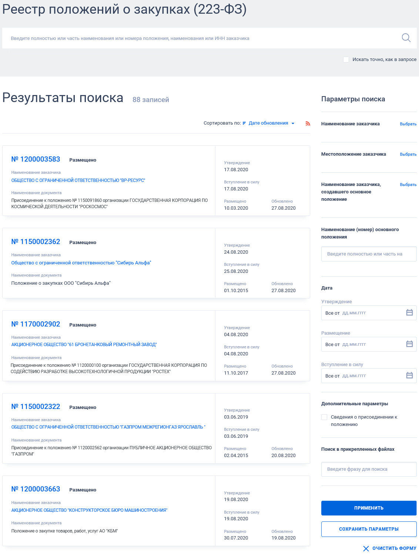This screenshot has height=558, width=419.
Task: Click ОЧИСТИТЬ ФОРМУ link
Action: (x=394, y=548)
